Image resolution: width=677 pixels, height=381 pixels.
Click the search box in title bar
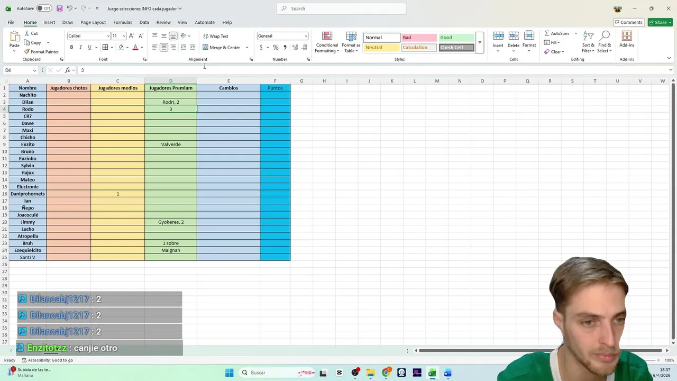[x=341, y=8]
